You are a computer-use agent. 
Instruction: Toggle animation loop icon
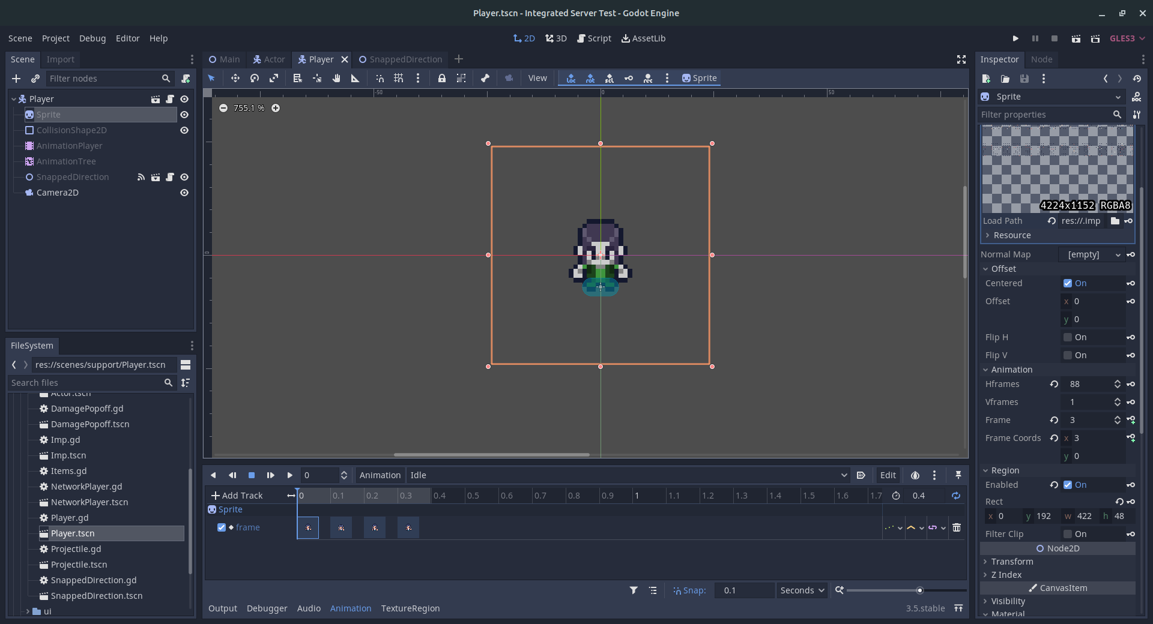tap(956, 496)
